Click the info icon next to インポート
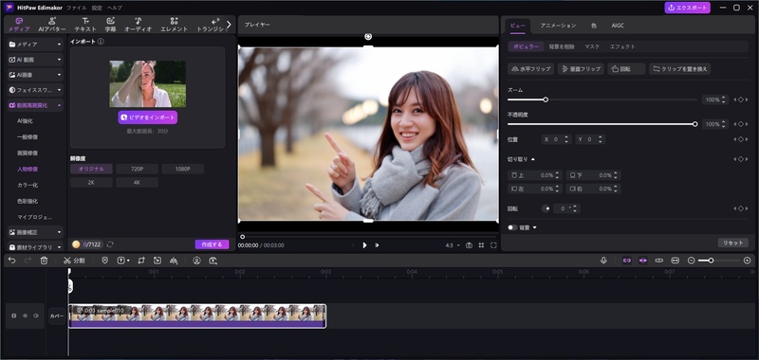This screenshot has height=360, width=759. [x=101, y=42]
